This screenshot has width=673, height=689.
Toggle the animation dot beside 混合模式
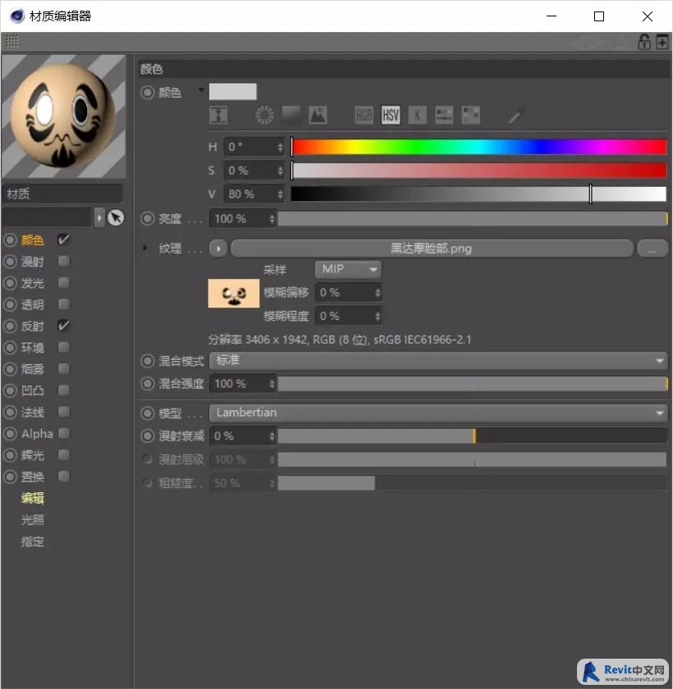147,361
